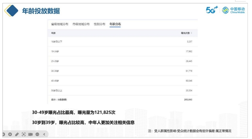Viewport: 252px width, 139px height.
Task: Click the 5G logo icon
Action: tap(211, 10)
